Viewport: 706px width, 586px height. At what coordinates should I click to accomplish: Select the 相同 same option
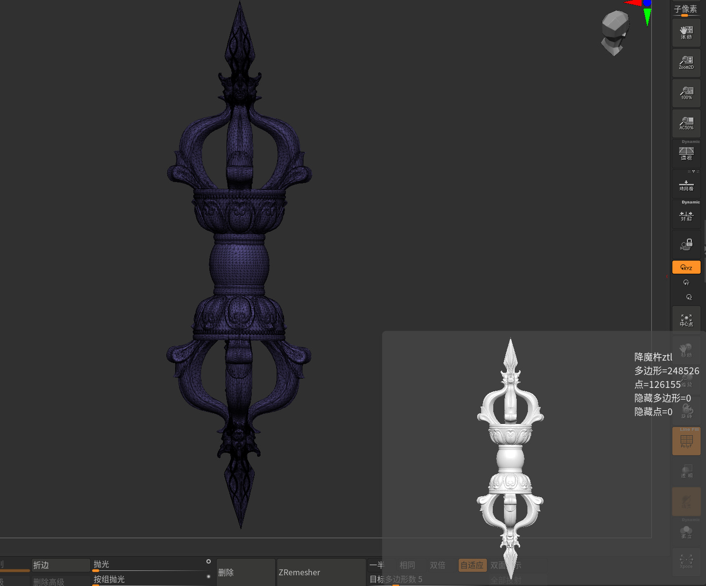pyautogui.click(x=407, y=565)
